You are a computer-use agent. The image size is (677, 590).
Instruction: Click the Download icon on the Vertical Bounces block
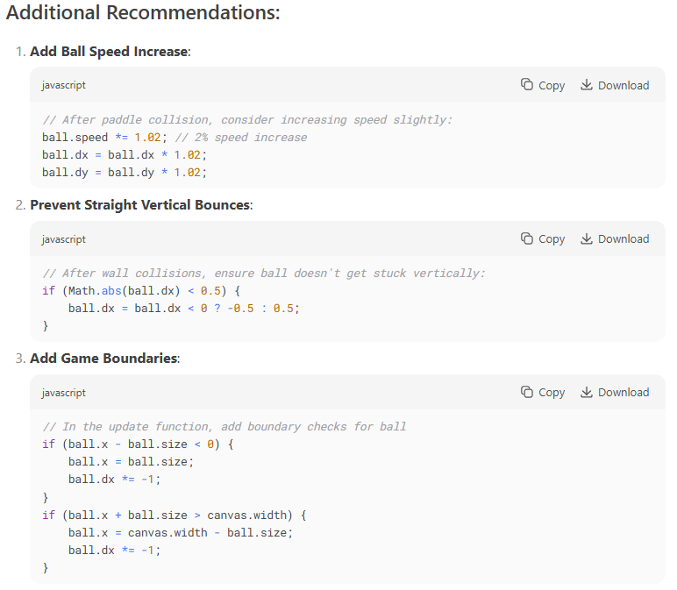586,238
